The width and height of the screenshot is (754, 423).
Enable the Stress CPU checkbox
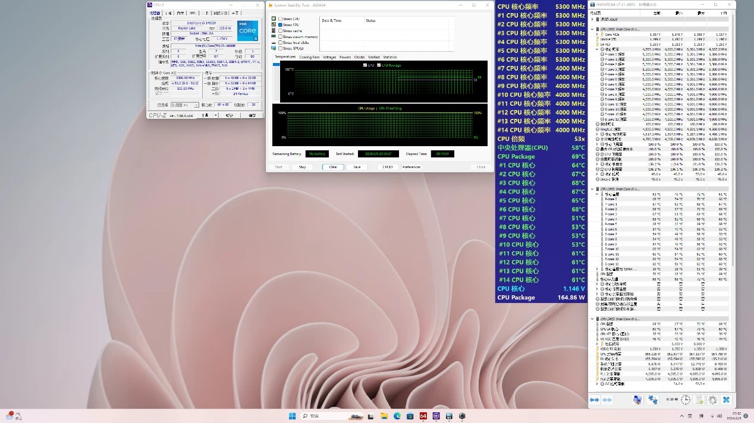coord(281,19)
